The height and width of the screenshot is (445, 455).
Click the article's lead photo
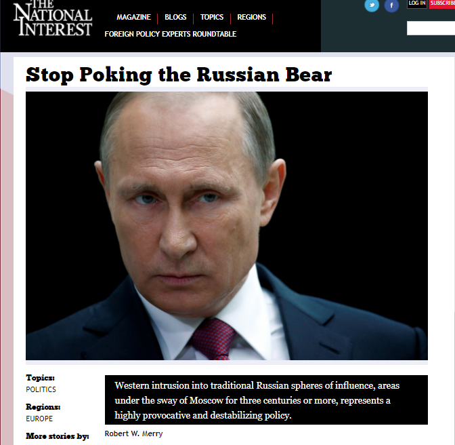coord(227,226)
